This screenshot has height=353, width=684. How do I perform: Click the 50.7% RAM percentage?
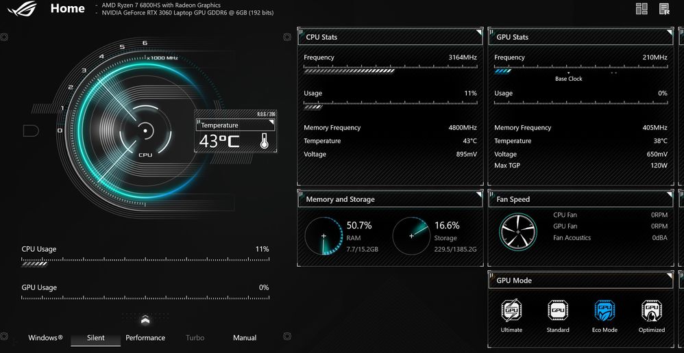(x=359, y=226)
